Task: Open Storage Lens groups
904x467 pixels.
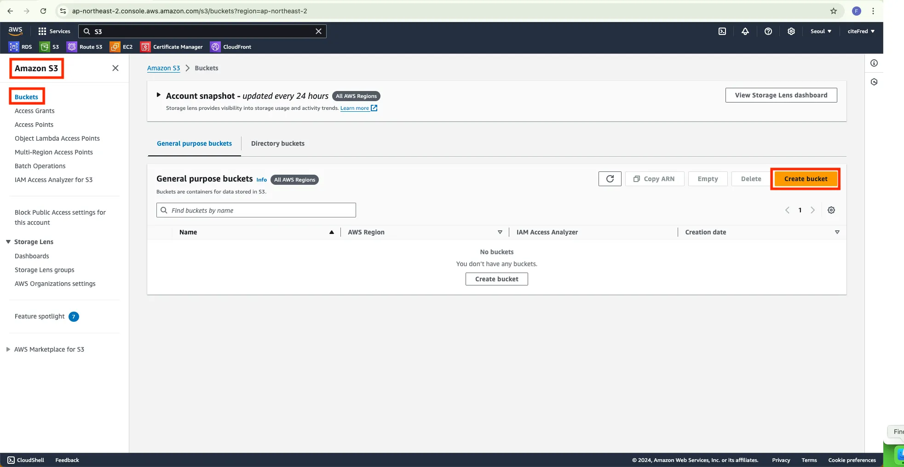Action: [44, 270]
